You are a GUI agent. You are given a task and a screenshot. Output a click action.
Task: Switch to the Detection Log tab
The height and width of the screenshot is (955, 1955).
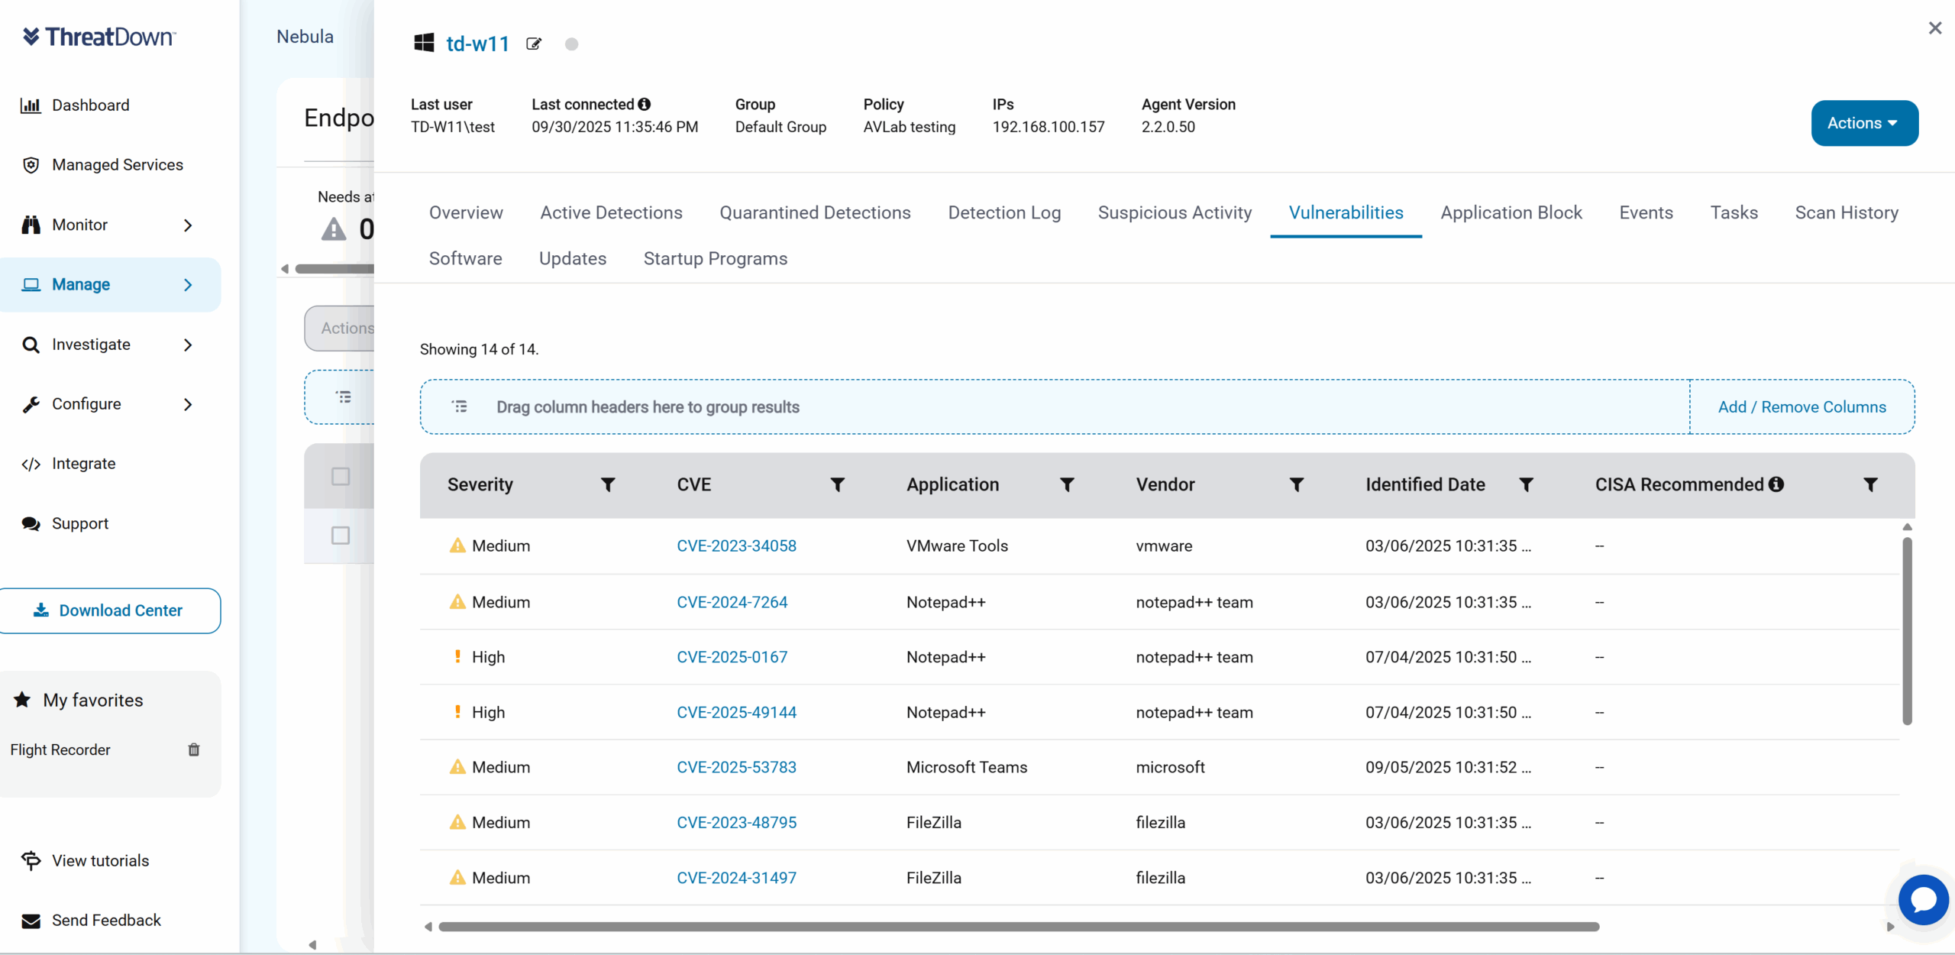1004,212
